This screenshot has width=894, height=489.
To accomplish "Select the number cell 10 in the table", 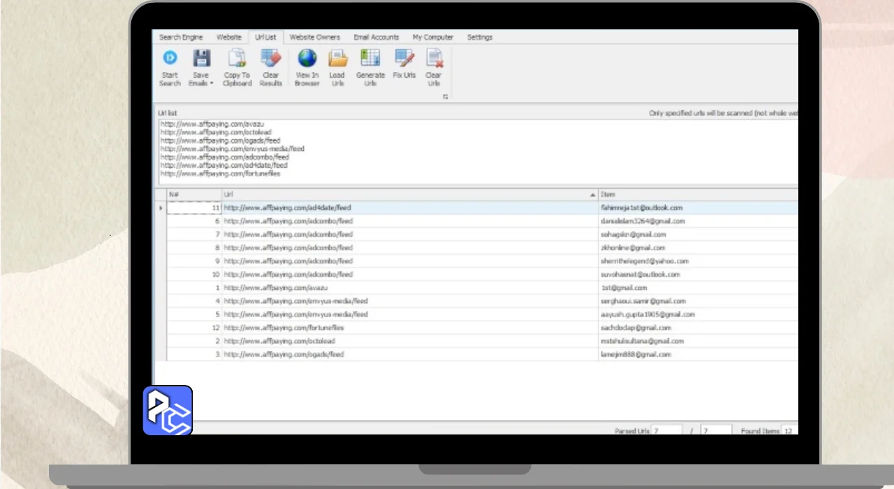I will pyautogui.click(x=194, y=275).
